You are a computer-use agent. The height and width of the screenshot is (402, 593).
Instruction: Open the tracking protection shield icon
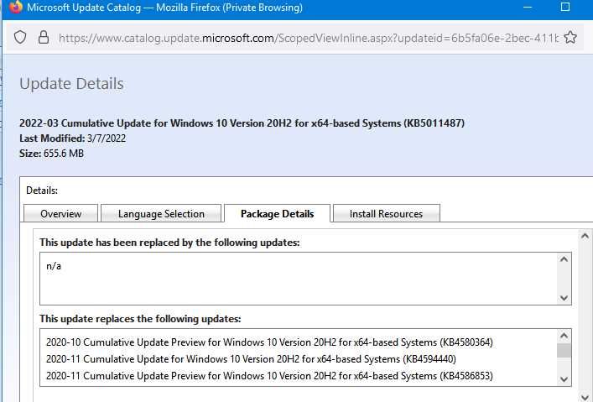pos(20,38)
